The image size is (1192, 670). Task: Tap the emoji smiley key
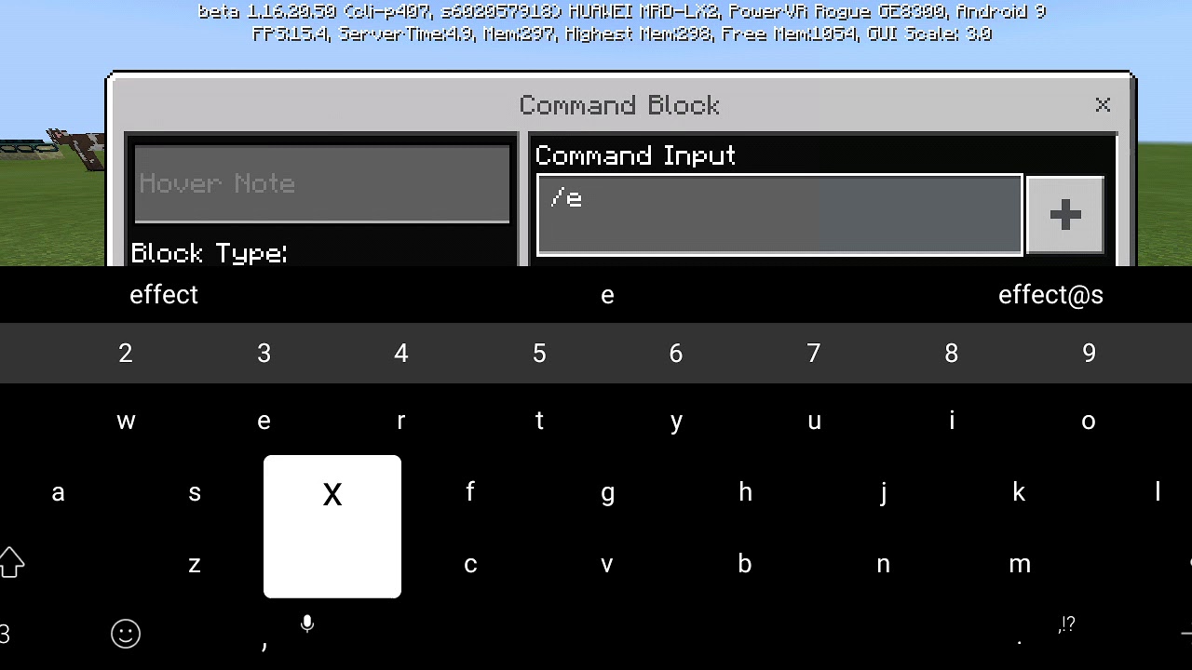[126, 634]
